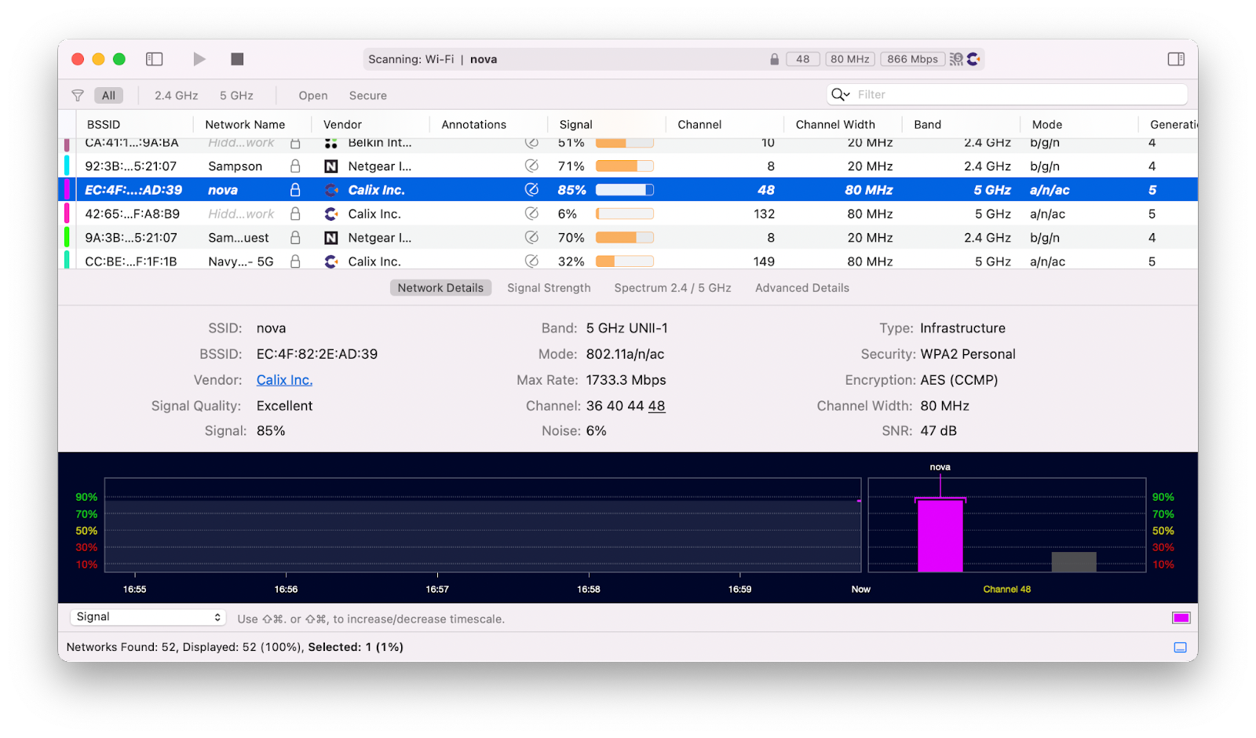Click the lock icon in nova row
The height and width of the screenshot is (738, 1256).
[x=295, y=190]
